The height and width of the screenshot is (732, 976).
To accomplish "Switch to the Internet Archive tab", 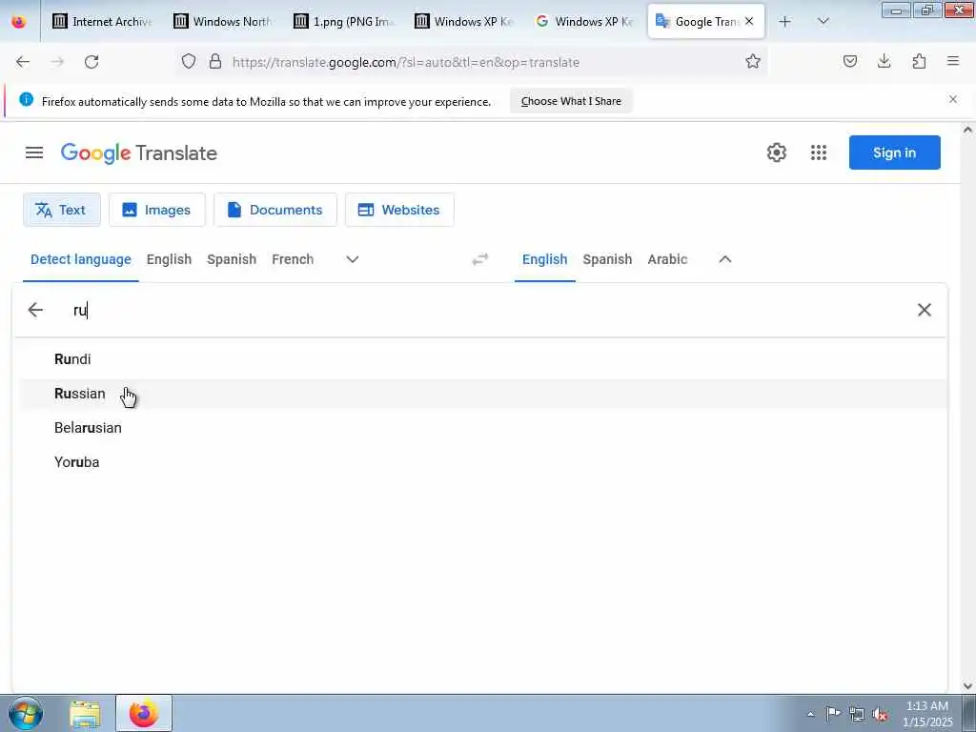I will tap(101, 21).
